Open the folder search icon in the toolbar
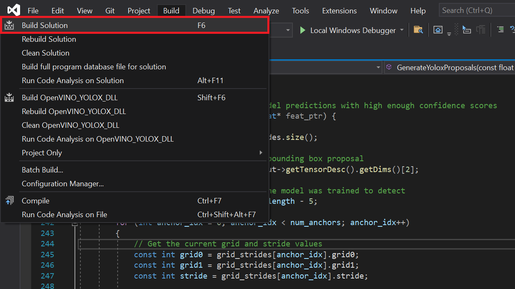This screenshot has height=289, width=515. point(418,30)
